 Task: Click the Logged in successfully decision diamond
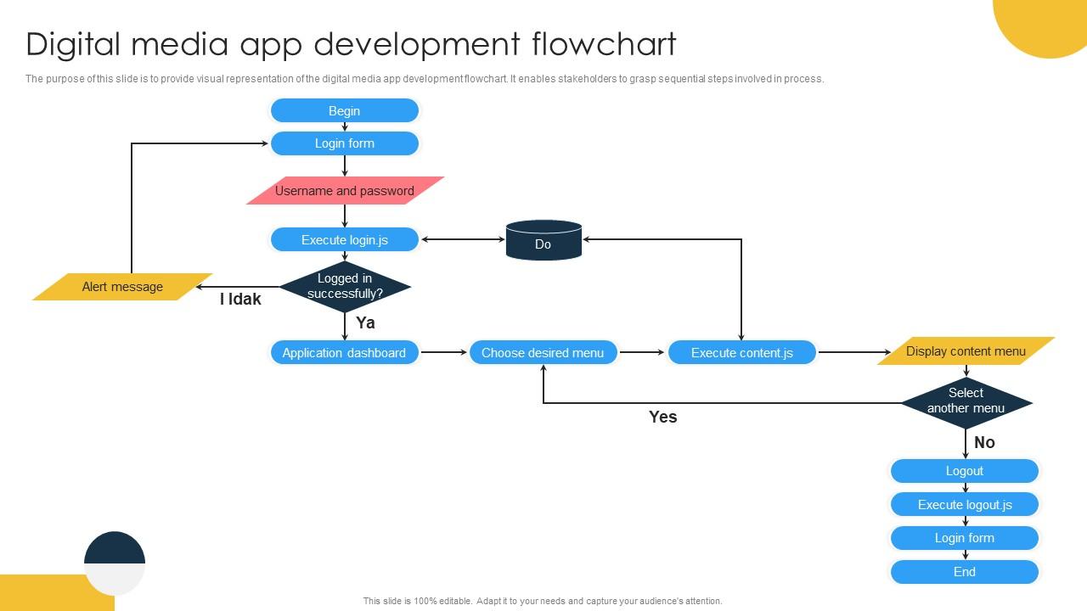click(344, 285)
